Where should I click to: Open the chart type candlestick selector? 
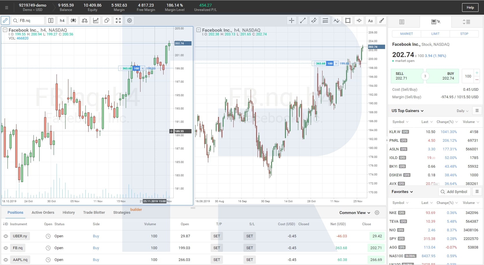point(74,20)
